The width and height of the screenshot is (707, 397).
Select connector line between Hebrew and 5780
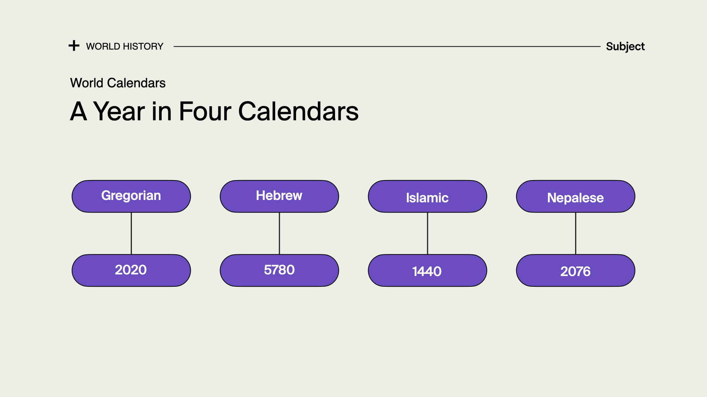pos(279,233)
